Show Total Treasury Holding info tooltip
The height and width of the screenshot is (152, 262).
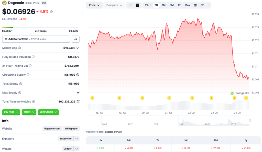tap(34, 102)
